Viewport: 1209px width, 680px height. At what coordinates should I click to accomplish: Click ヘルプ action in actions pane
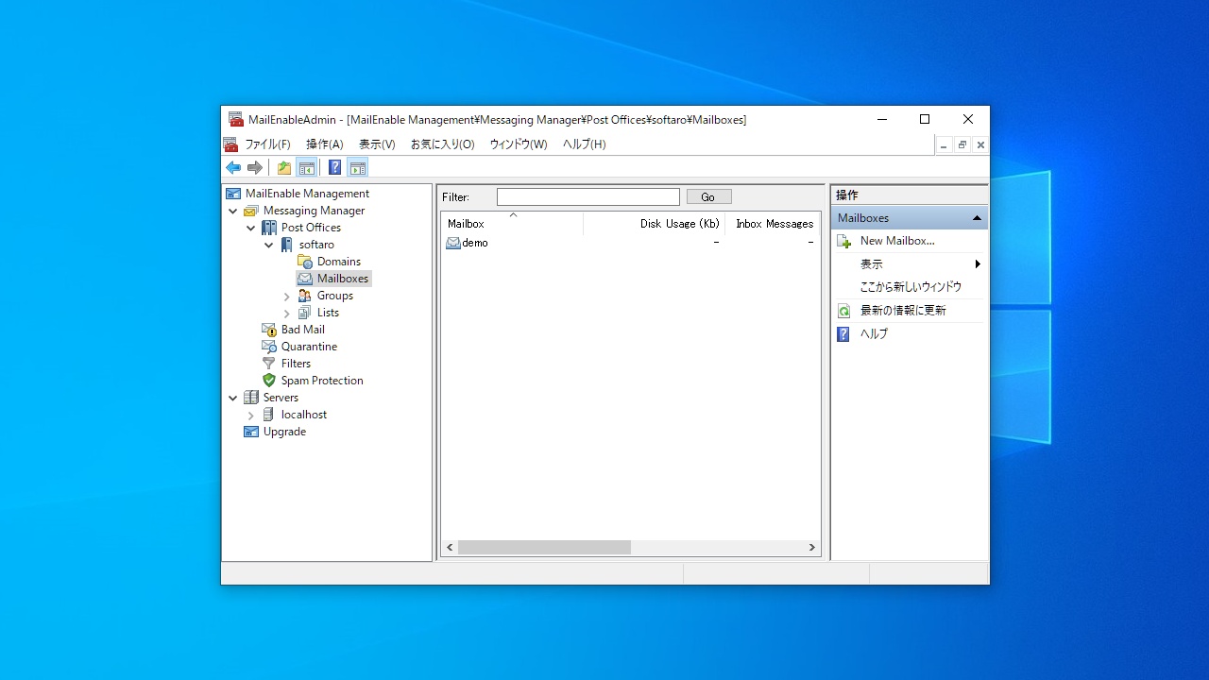pyautogui.click(x=874, y=334)
